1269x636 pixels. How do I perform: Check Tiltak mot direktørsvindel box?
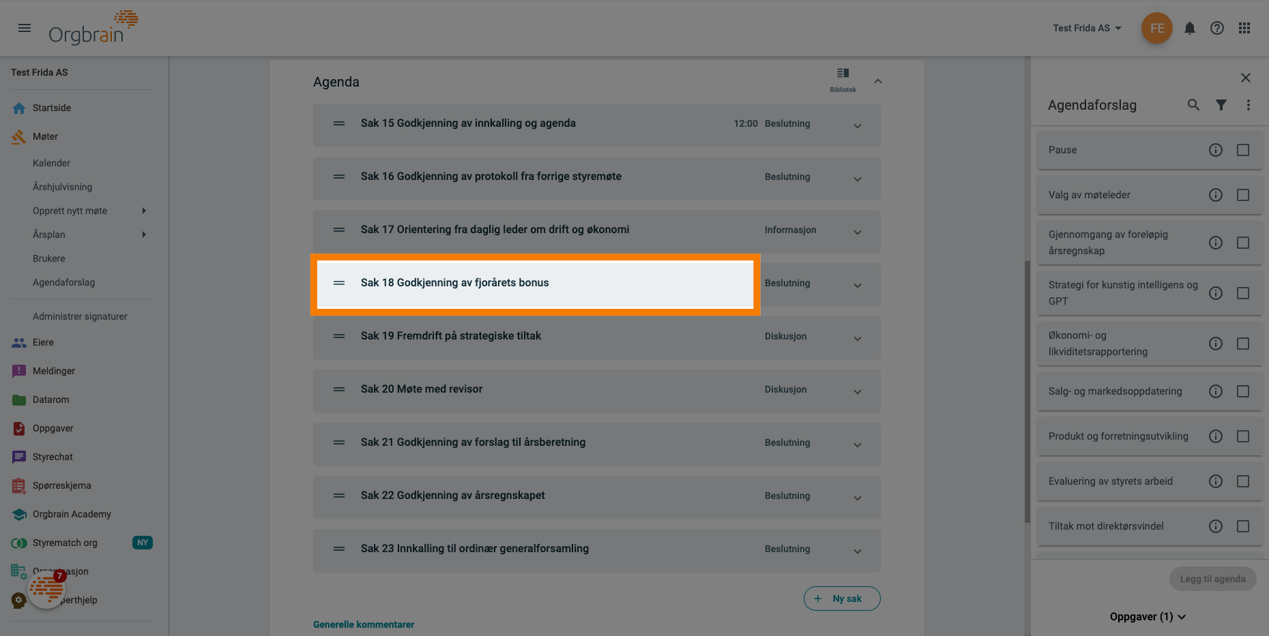[1243, 526]
